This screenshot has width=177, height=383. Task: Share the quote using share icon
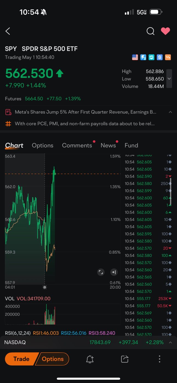[125, 359]
